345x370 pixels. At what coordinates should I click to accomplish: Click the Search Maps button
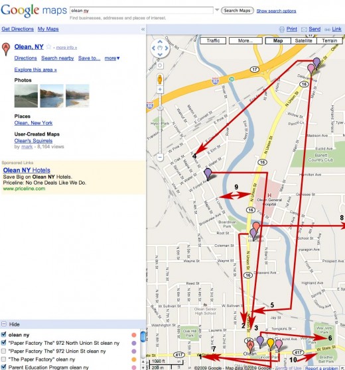click(237, 11)
